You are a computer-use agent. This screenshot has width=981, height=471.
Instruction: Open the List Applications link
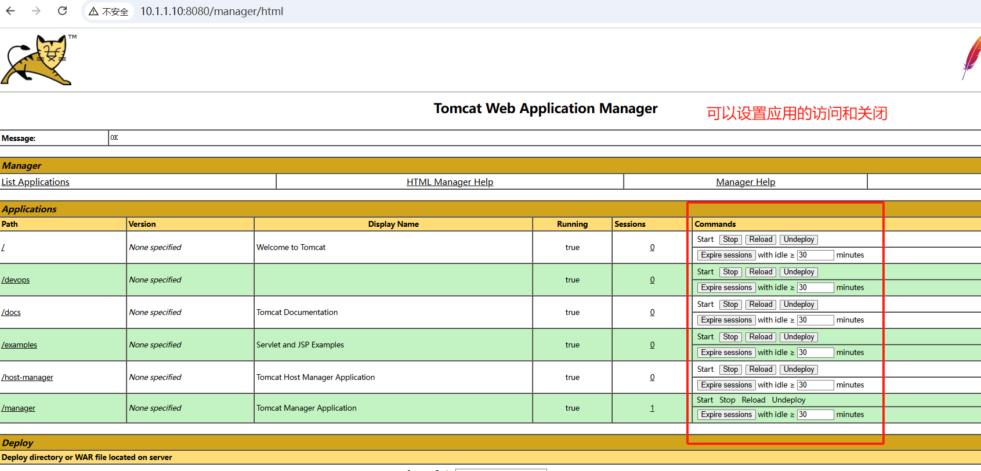tap(35, 182)
